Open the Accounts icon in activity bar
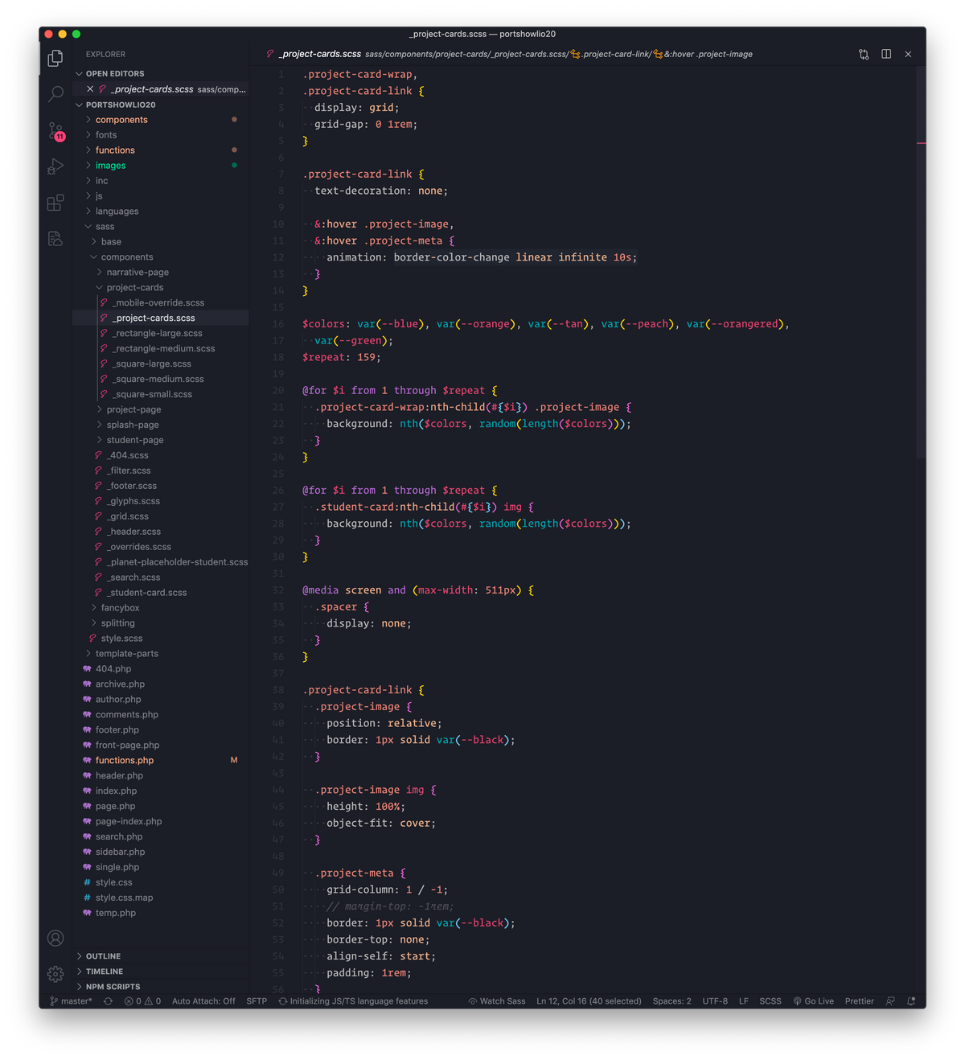This screenshot has width=965, height=1060. (55, 938)
